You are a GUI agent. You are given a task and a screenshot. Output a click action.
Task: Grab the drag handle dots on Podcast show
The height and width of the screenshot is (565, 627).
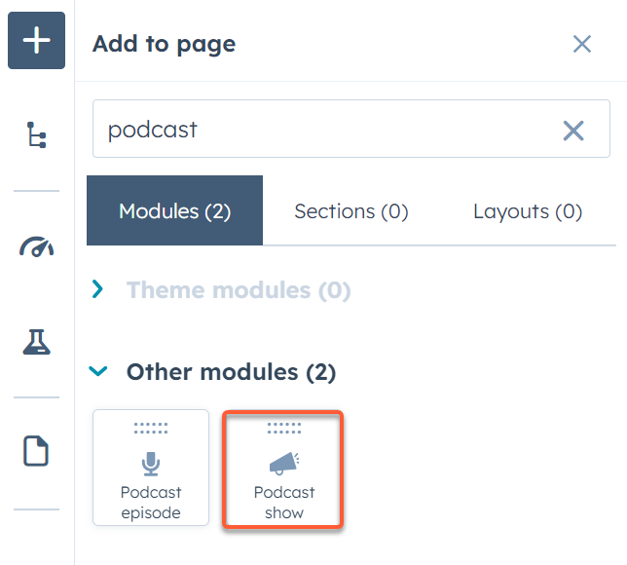click(284, 428)
